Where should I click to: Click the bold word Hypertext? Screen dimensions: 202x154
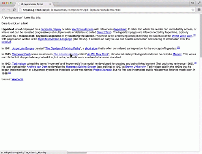pyautogui.click(x=8, y=29)
